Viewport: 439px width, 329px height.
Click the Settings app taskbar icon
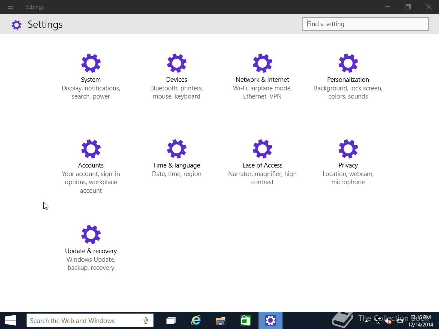271,320
